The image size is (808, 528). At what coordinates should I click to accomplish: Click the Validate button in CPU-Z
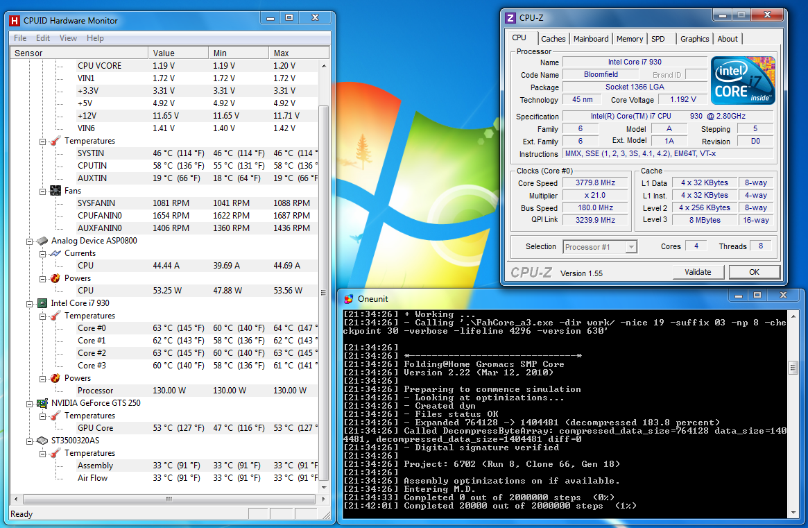[698, 272]
